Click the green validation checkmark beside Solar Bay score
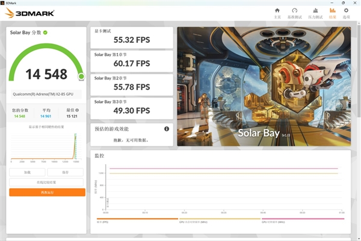 45,33
